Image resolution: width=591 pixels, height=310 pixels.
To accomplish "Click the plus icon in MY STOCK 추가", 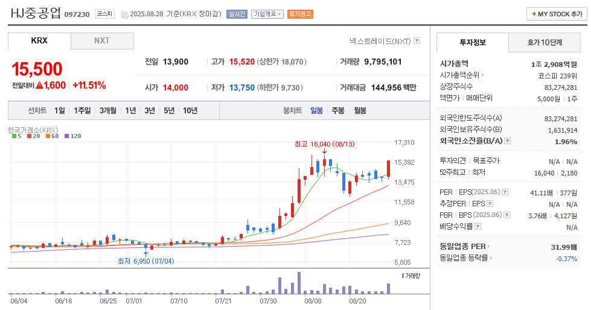I will click(x=534, y=14).
